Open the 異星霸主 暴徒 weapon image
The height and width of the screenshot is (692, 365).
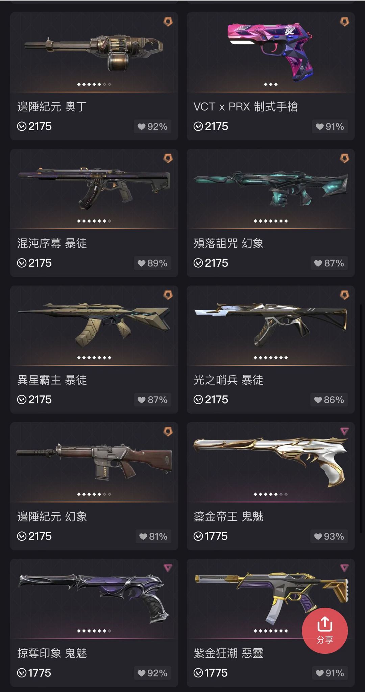(94, 324)
